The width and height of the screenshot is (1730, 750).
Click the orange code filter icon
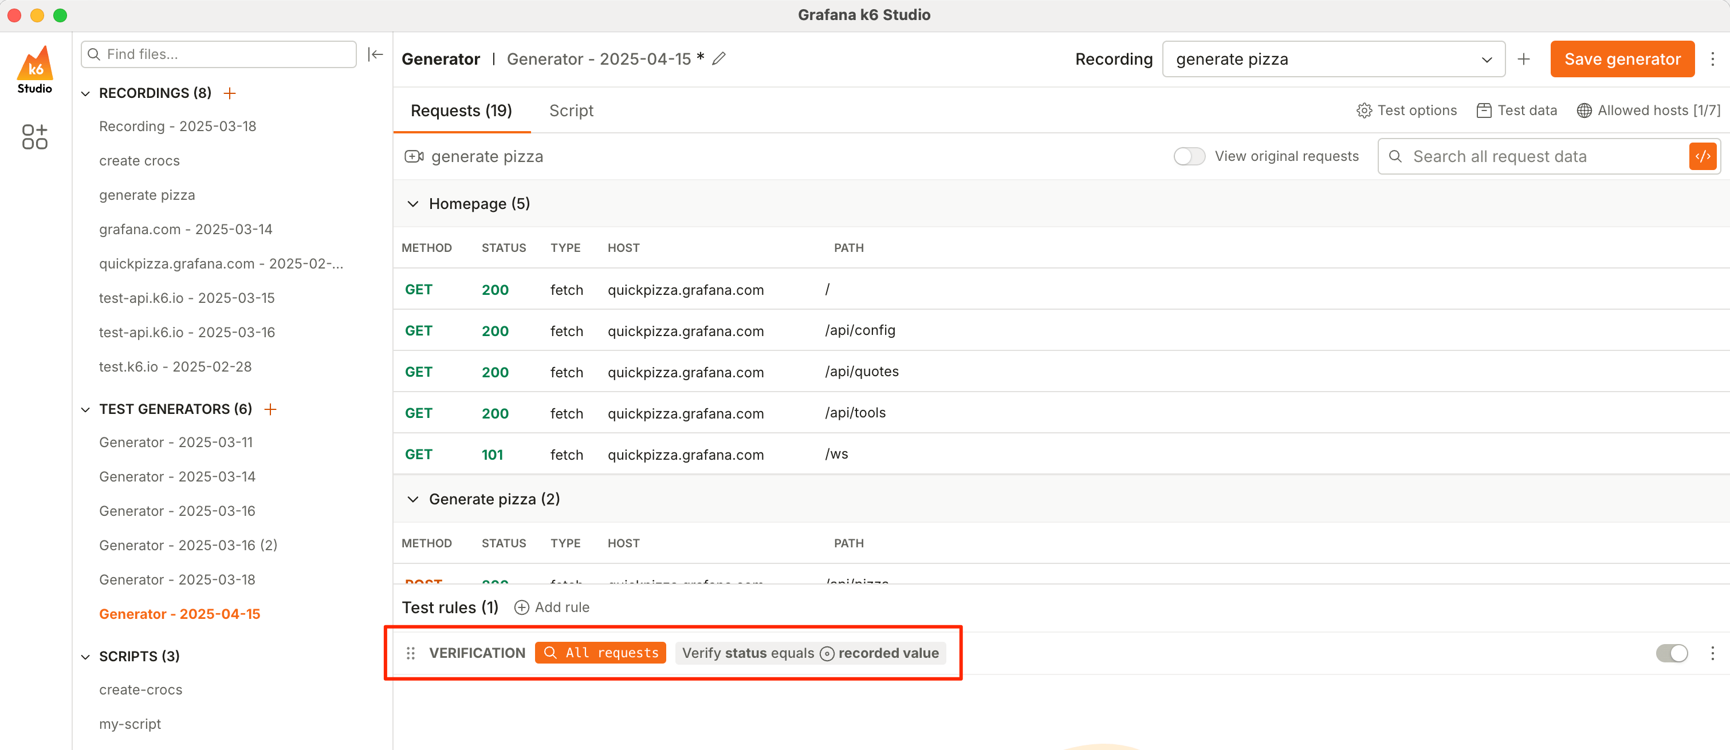click(1703, 156)
